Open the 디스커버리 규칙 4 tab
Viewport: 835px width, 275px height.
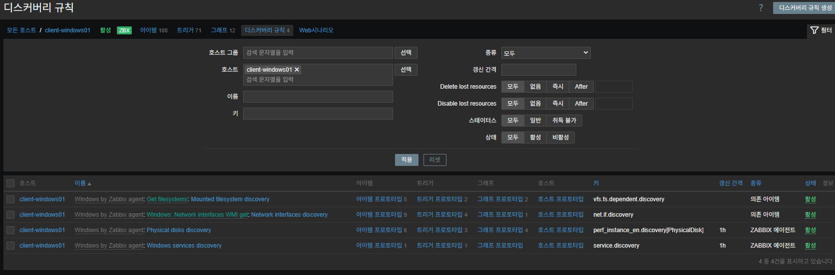click(267, 30)
